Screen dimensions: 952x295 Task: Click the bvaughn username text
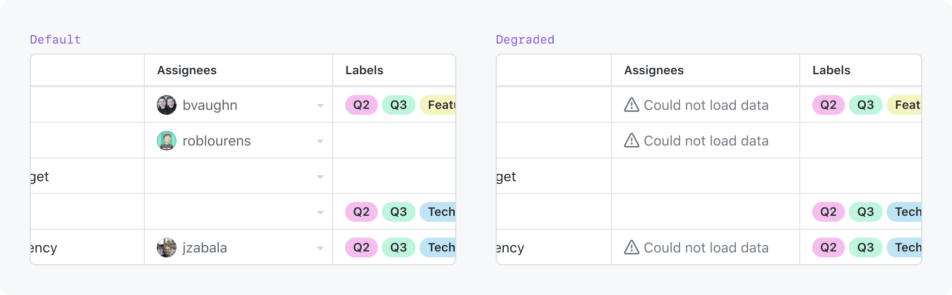tap(210, 105)
